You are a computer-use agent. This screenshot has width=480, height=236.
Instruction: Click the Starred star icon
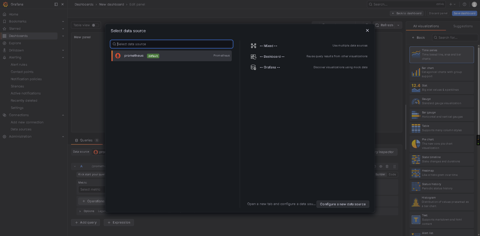click(x=4, y=29)
